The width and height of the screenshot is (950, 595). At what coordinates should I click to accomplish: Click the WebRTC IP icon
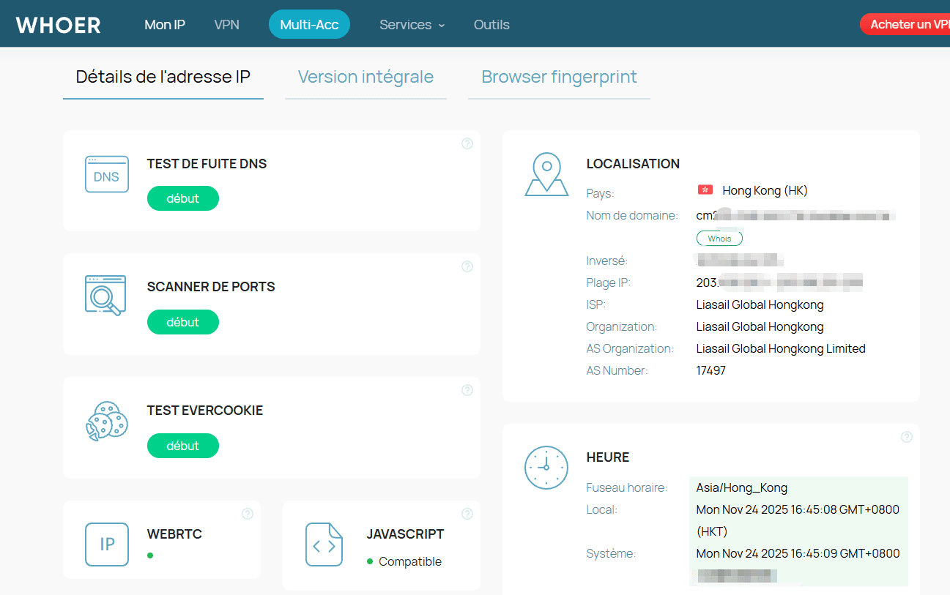[x=107, y=545]
